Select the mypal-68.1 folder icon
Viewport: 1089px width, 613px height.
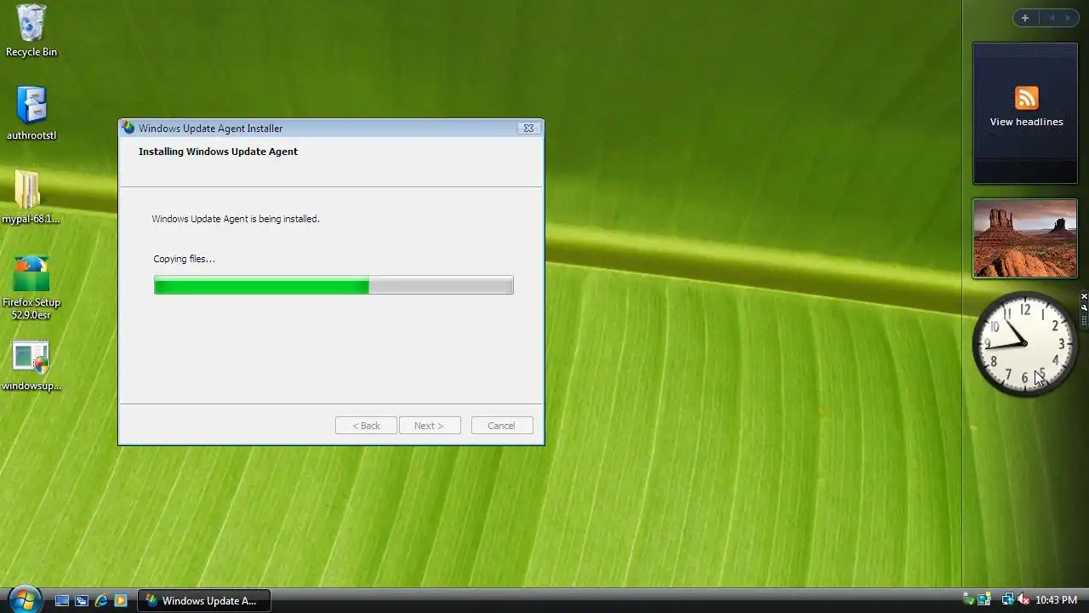pyautogui.click(x=31, y=197)
